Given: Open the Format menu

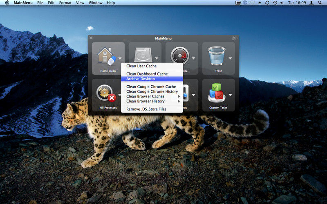Looking at the screenshot, I should (65, 3).
